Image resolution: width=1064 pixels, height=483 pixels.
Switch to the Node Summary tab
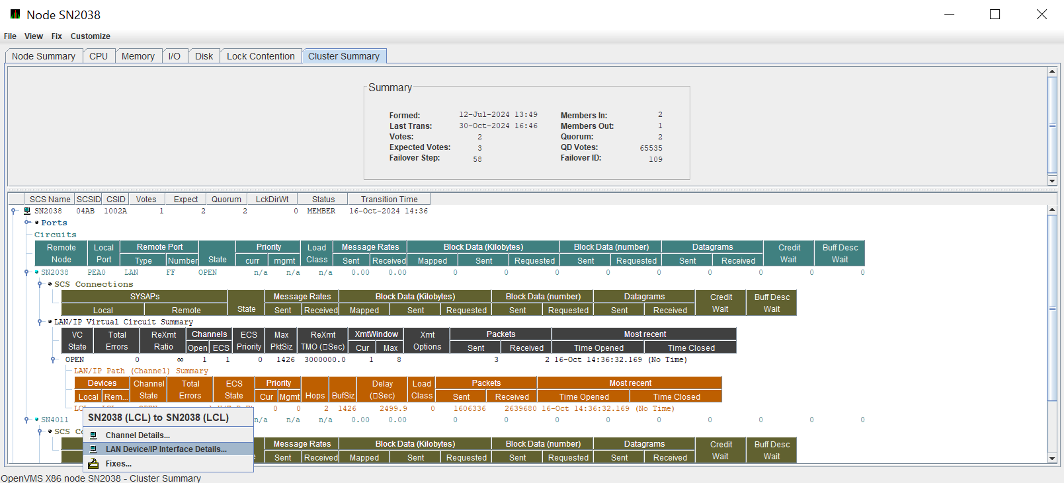coord(44,56)
